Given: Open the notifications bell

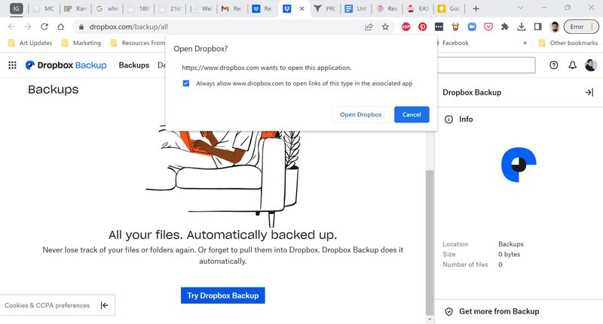Looking at the screenshot, I should click(x=572, y=65).
